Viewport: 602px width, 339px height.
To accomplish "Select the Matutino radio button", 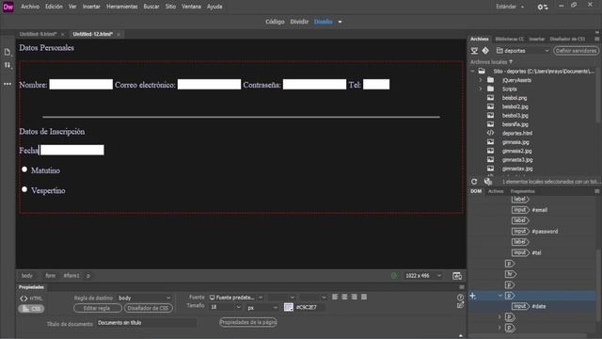I will 24,169.
